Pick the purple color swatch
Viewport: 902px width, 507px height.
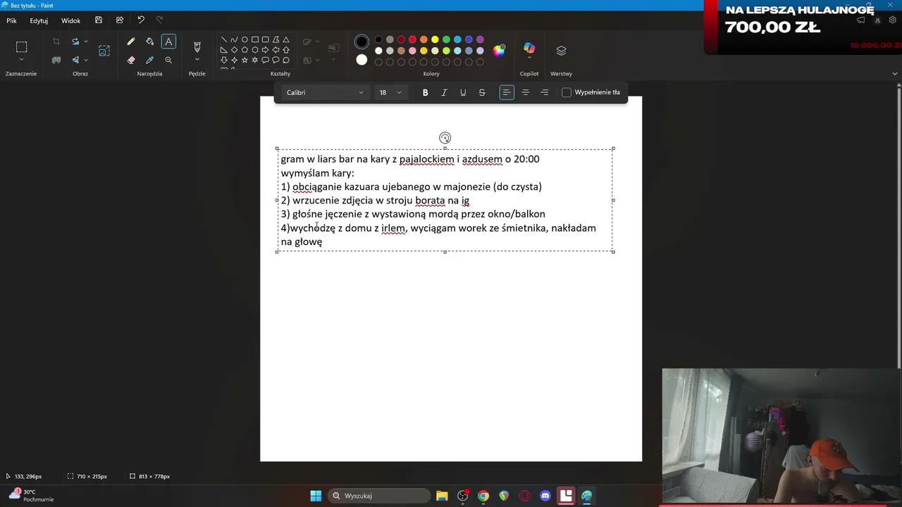(480, 39)
